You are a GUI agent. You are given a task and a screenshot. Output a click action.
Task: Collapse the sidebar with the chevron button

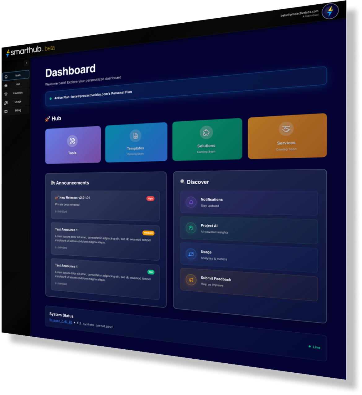coord(26,63)
